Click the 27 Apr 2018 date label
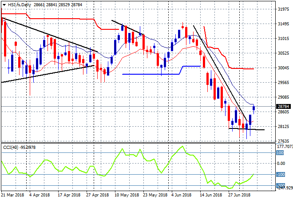This screenshot has height=200, width=293. click(x=97, y=195)
